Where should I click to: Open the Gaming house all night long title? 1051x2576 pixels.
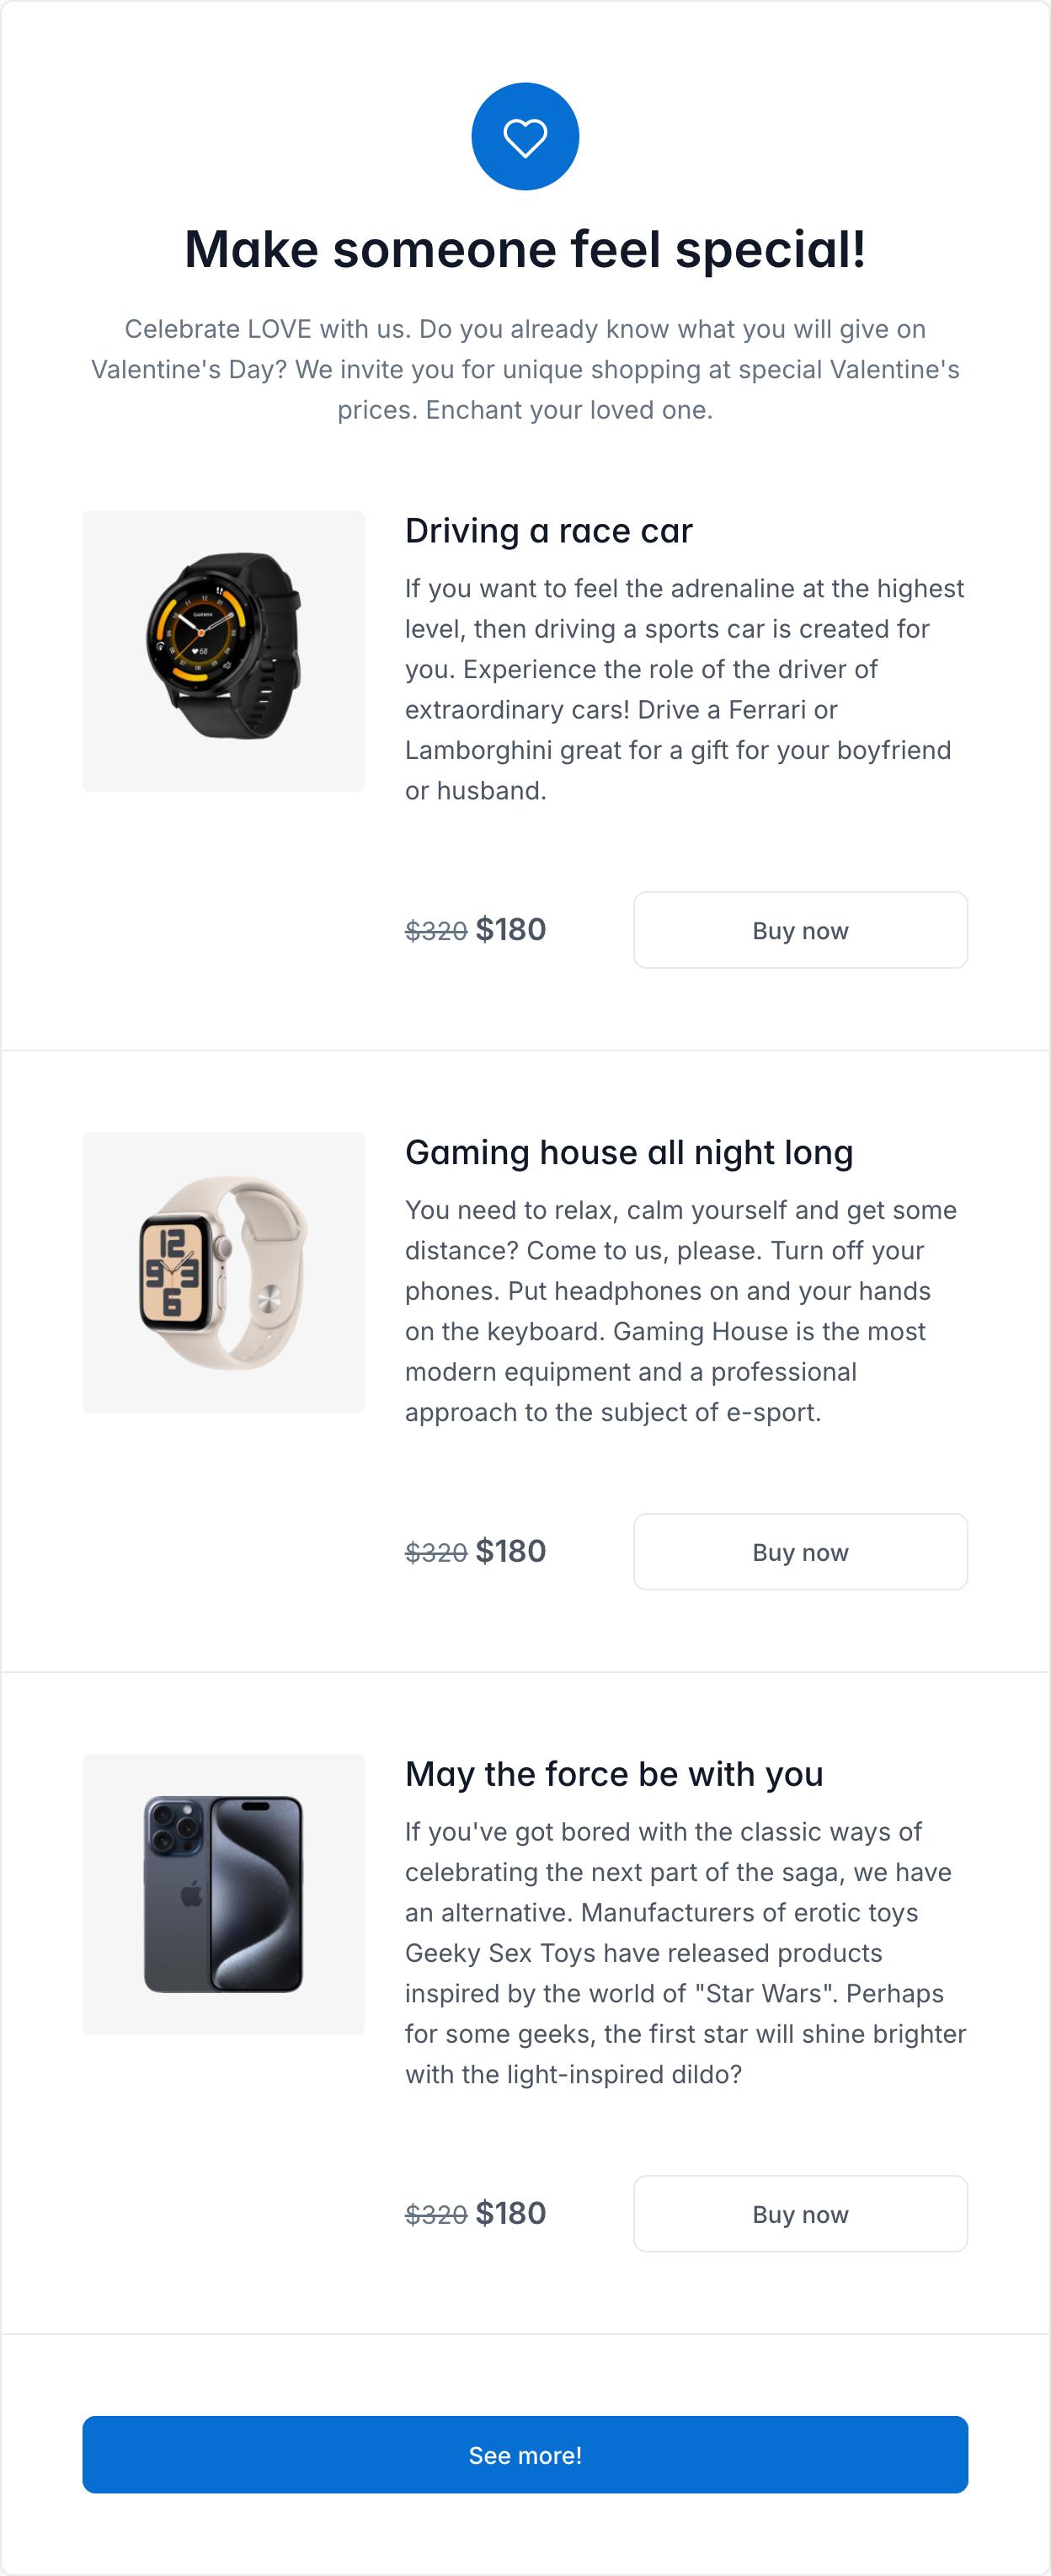628,1152
